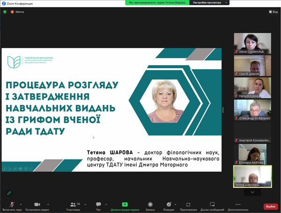Viewport: 281px width, 213px height.
Task: Open Приложения apps panel
Action: click(188, 206)
